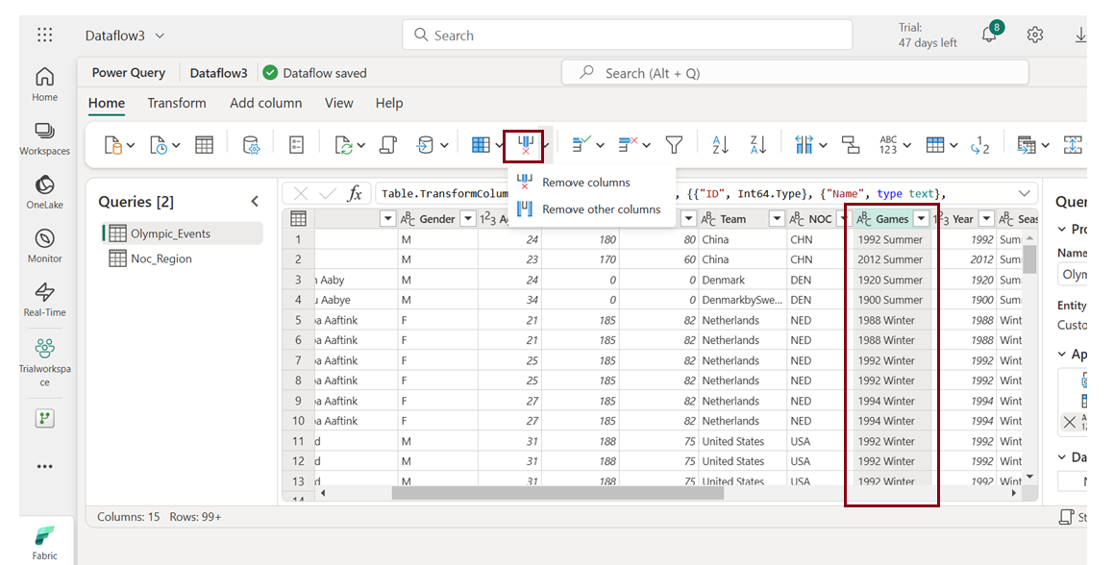Click the Fabric logo at bottom left
The height and width of the screenshot is (565, 1114).
point(45,543)
